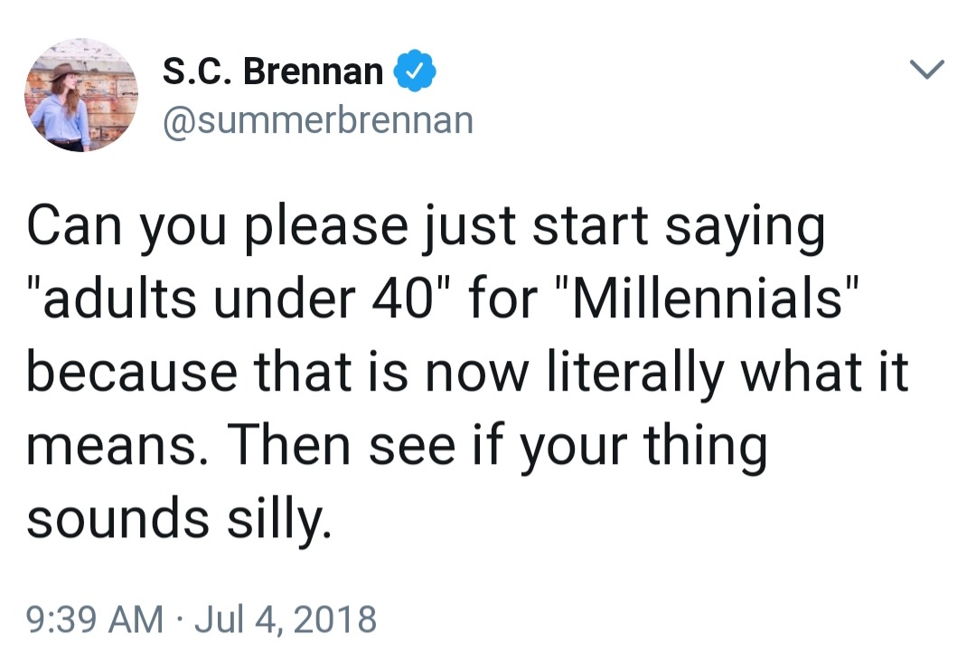Open the @summerbrennan handle link

tap(317, 119)
